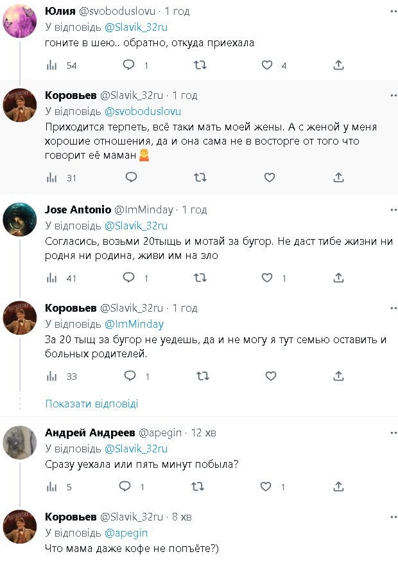The image size is (398, 561).
Task: Share Коровьев's reply to @ImMinday
Action: pyautogui.click(x=338, y=375)
